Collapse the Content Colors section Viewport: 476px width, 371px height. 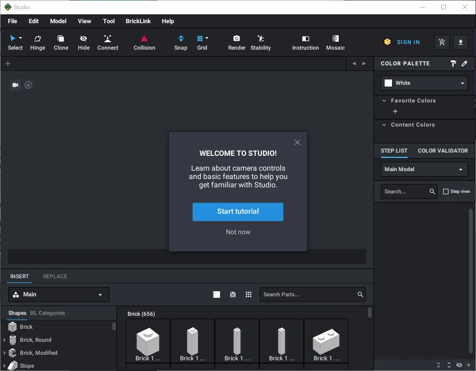click(x=384, y=125)
